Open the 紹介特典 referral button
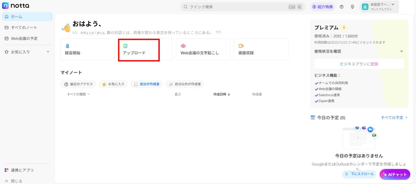The width and height of the screenshot is (416, 184). (x=322, y=7)
